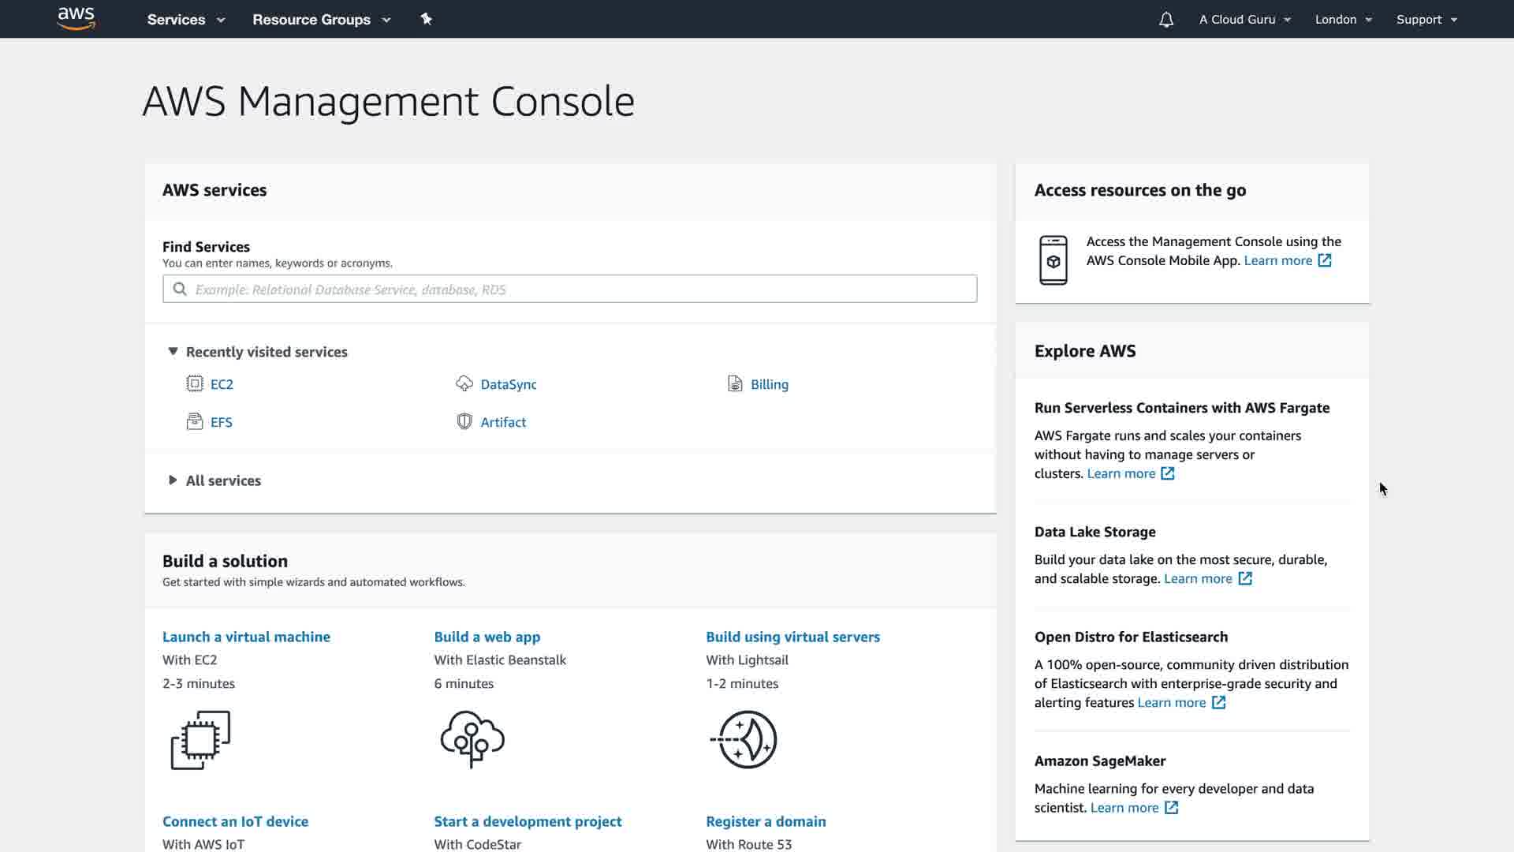
Task: Open the Launch a virtual machine link
Action: pos(246,637)
